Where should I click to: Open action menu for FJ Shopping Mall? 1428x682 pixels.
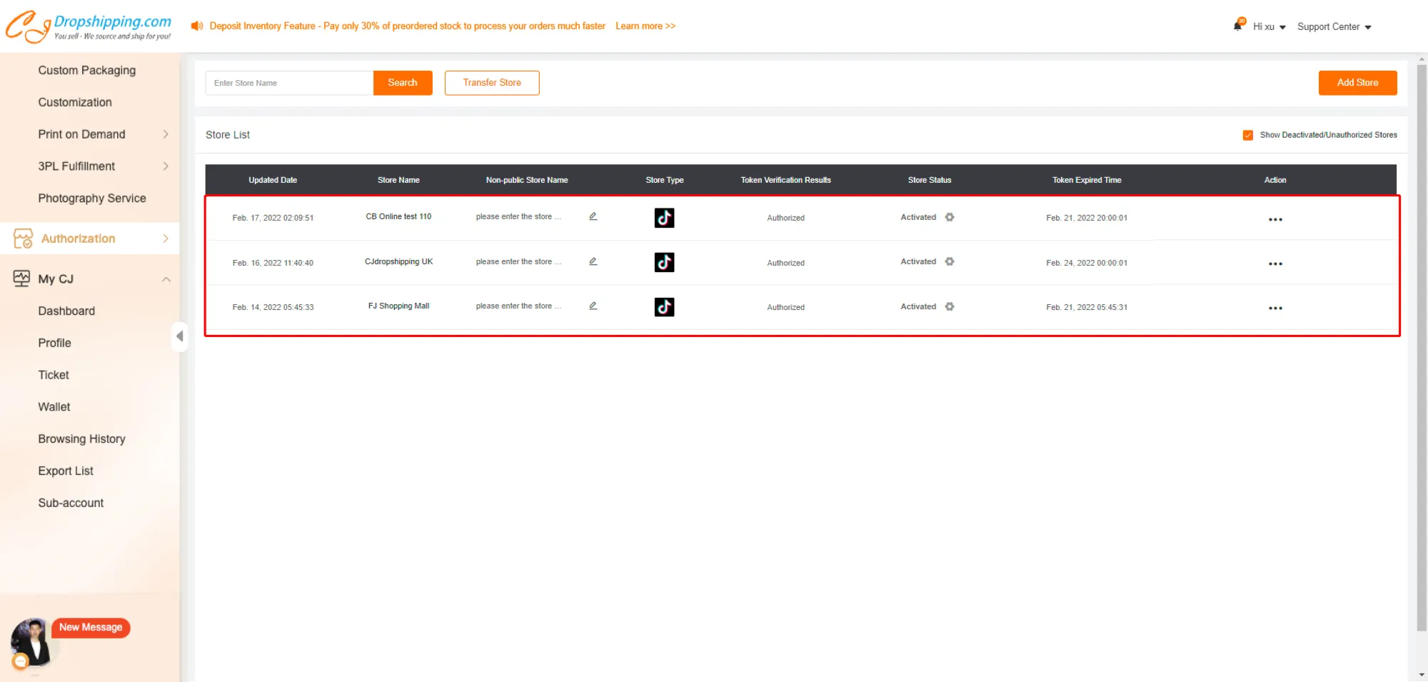tap(1275, 308)
